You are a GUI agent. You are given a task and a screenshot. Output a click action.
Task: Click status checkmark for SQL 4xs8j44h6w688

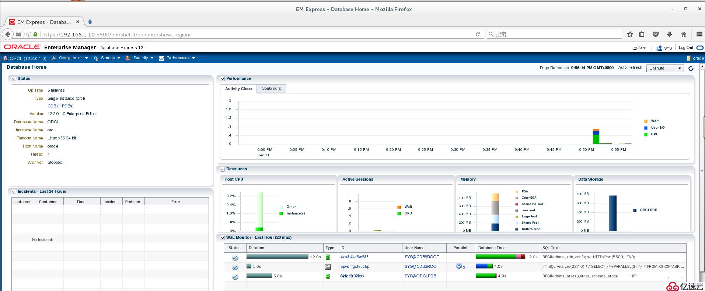(x=235, y=258)
